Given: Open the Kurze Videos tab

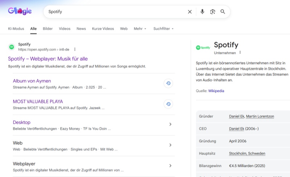Looking at the screenshot, I should (x=103, y=29).
